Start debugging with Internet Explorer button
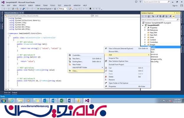This screenshot has width=184, height=118. point(46,9)
